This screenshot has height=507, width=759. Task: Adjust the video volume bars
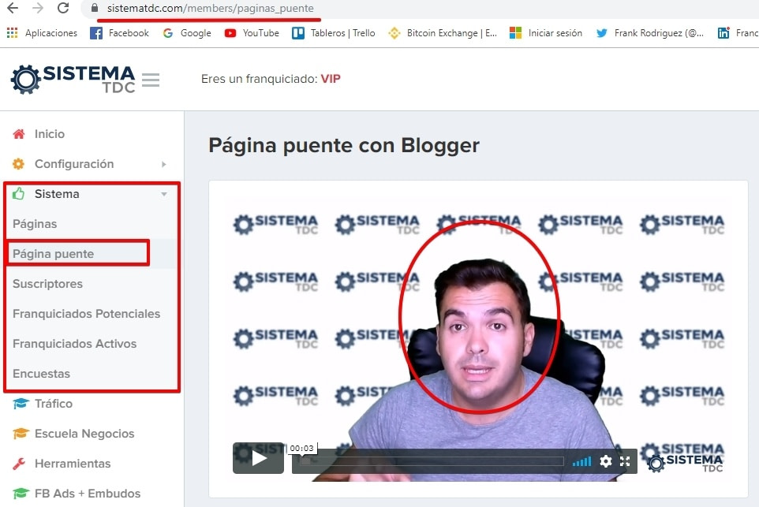click(581, 461)
